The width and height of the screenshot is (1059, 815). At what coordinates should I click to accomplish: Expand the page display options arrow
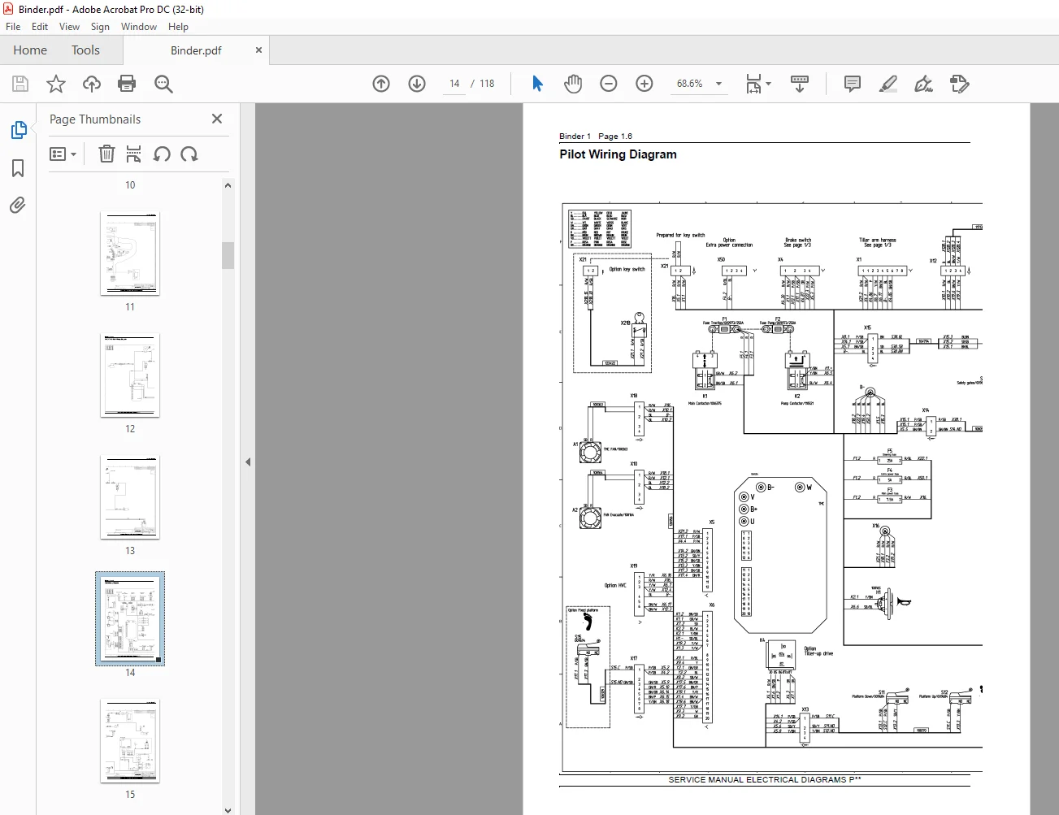click(769, 84)
